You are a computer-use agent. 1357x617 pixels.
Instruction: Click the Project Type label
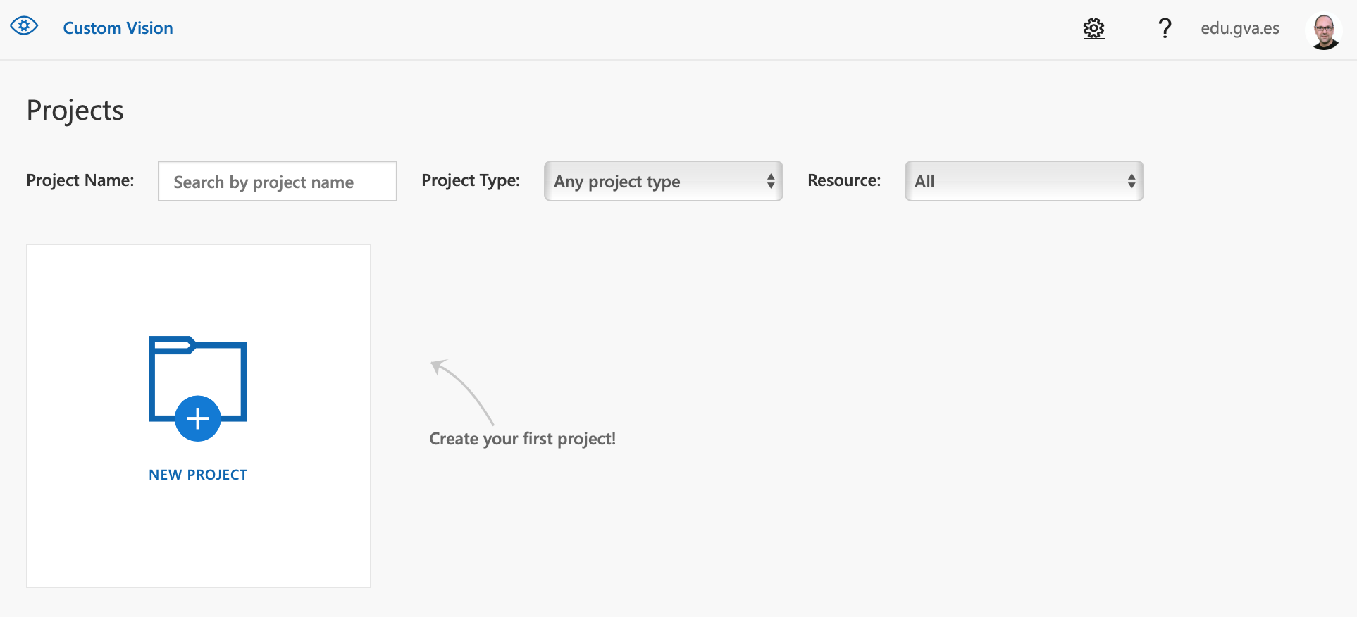point(471,180)
